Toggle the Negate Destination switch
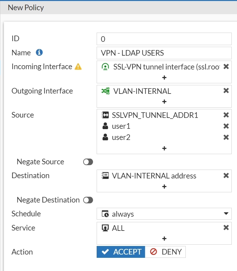 tap(88, 200)
